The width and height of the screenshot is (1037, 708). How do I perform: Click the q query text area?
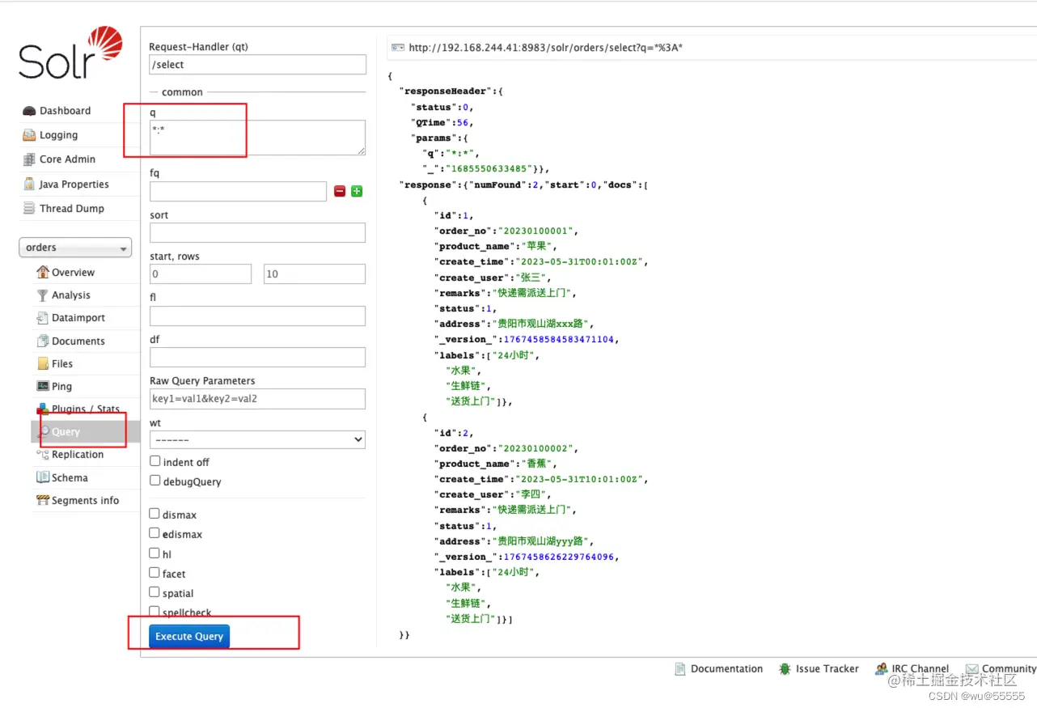(x=257, y=138)
